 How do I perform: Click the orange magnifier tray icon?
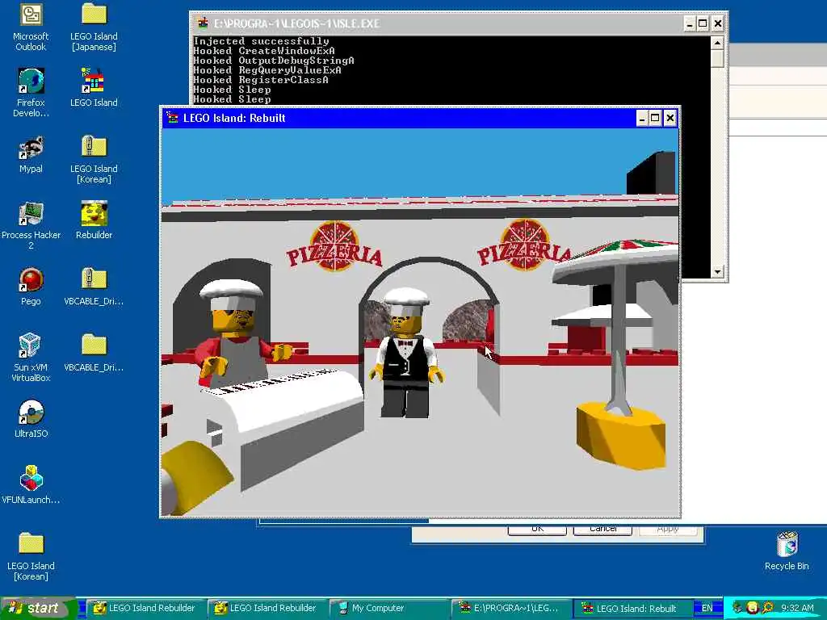[x=767, y=608]
